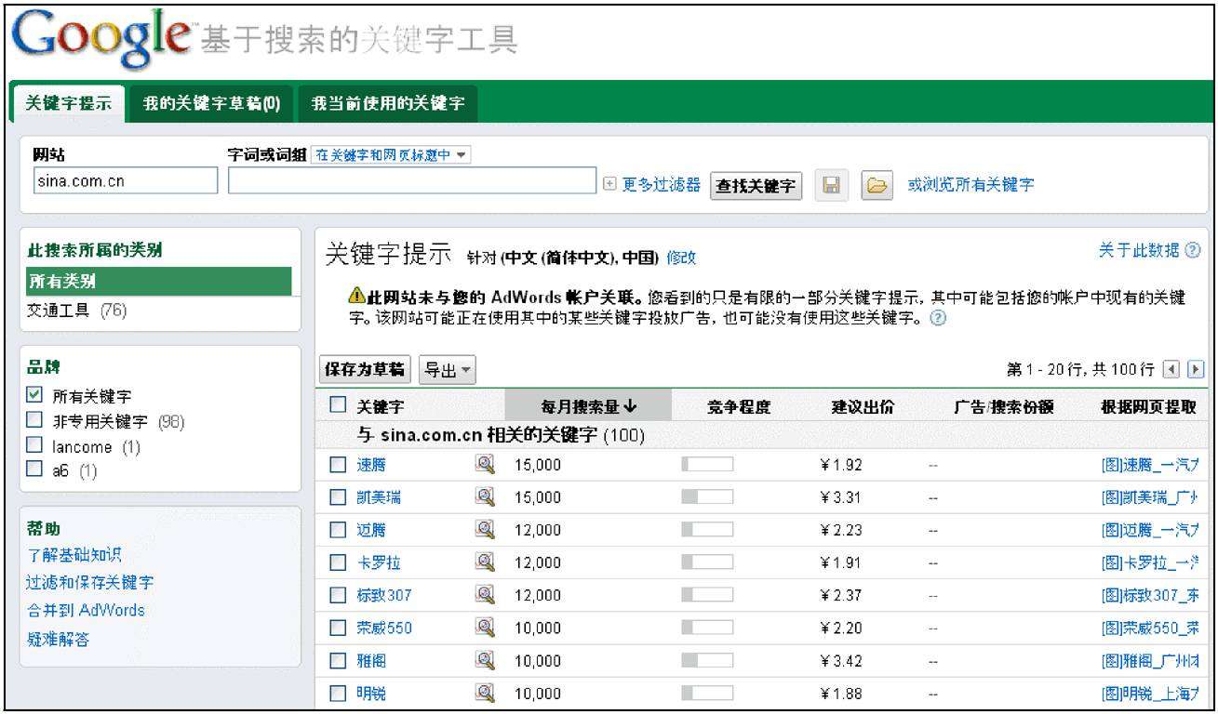
Task: Click the magnifier icon next to 凯美瑞
Action: (485, 497)
